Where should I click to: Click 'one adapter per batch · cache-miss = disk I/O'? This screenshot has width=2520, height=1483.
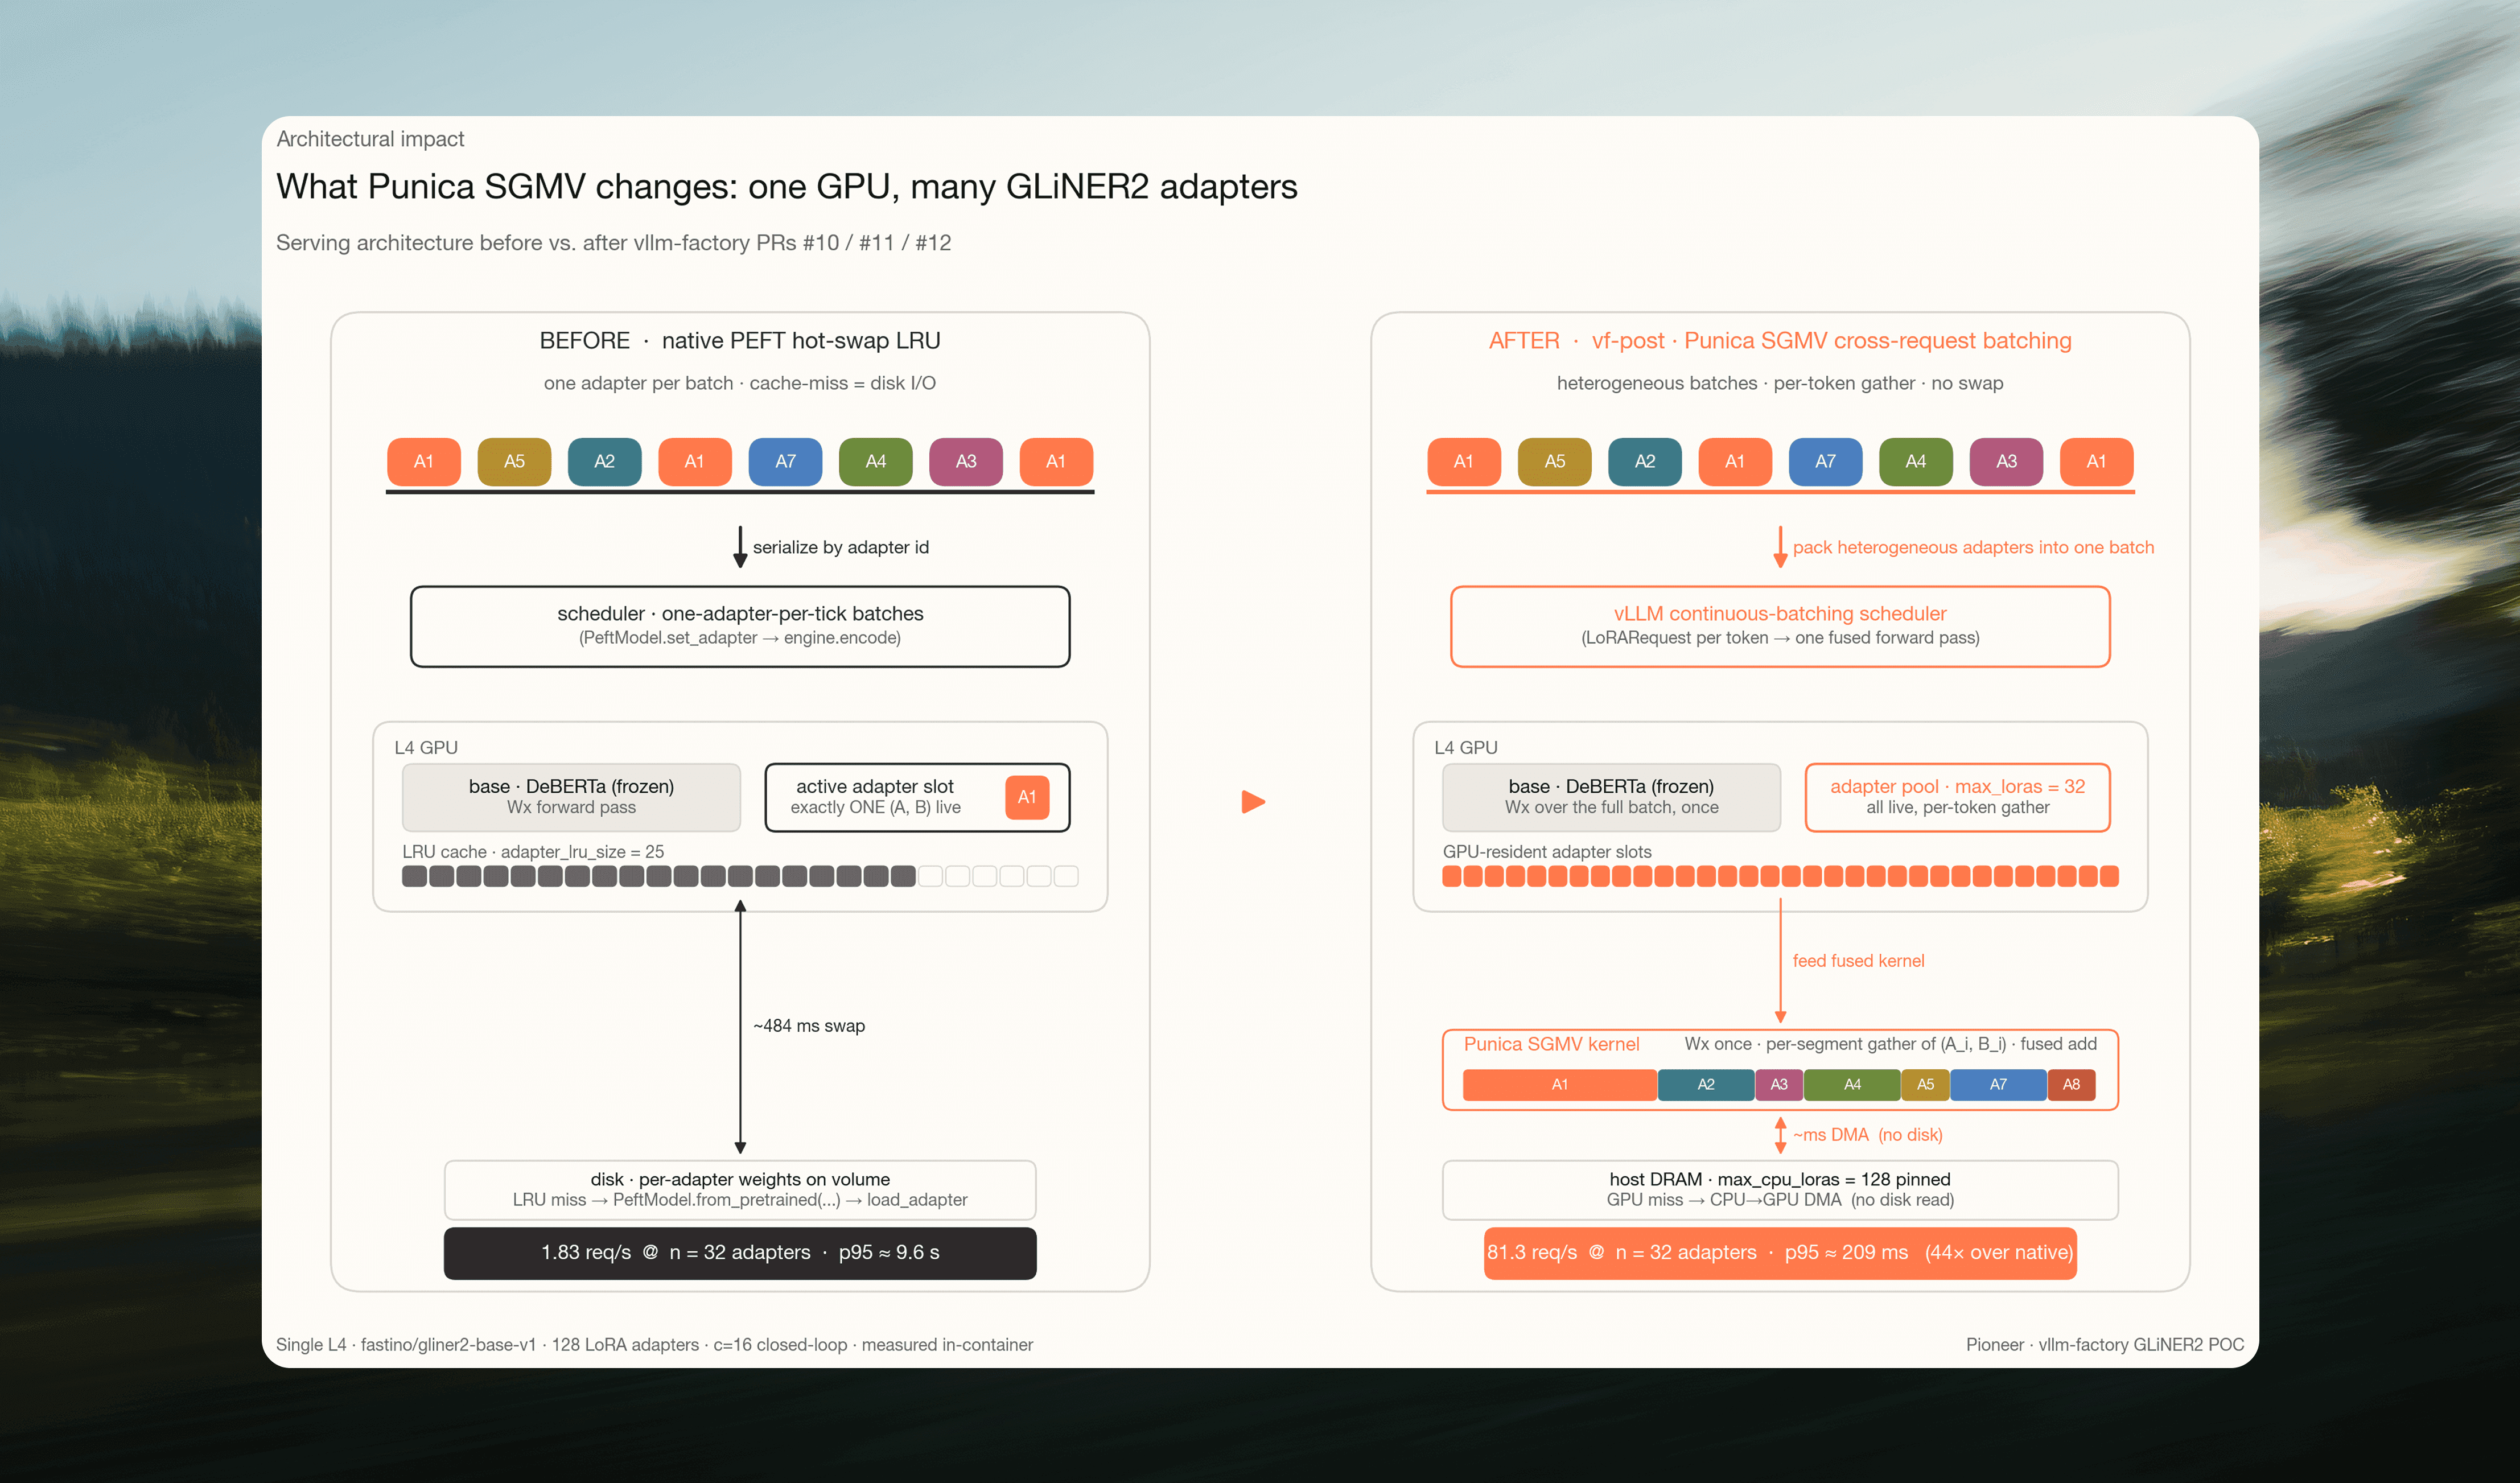pos(740,383)
